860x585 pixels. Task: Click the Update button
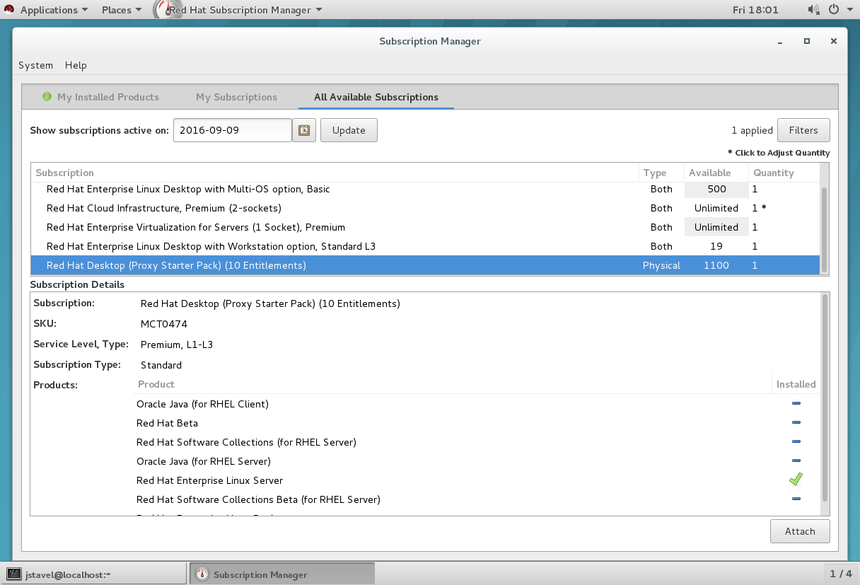point(349,130)
